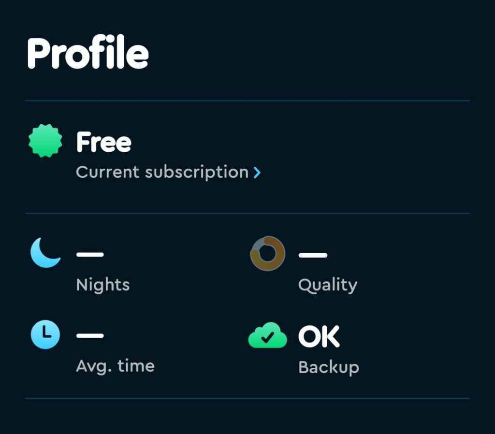Select the Nights label

coord(103,285)
